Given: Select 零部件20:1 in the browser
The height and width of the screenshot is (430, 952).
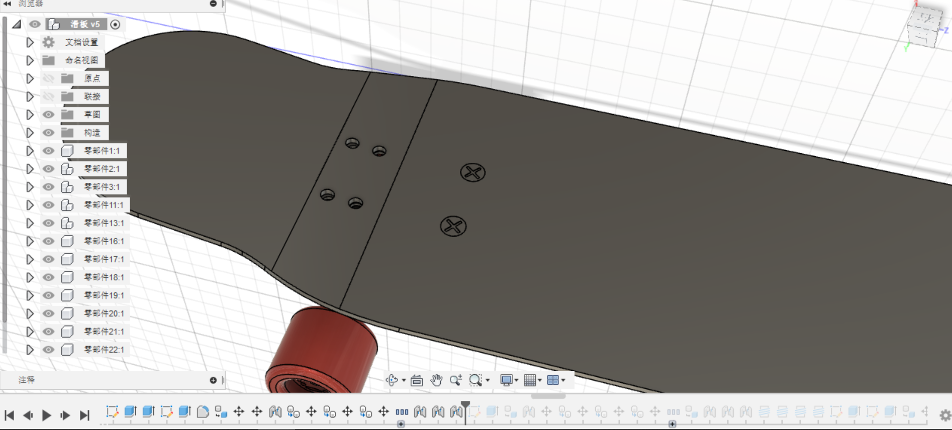Looking at the screenshot, I should tap(104, 313).
